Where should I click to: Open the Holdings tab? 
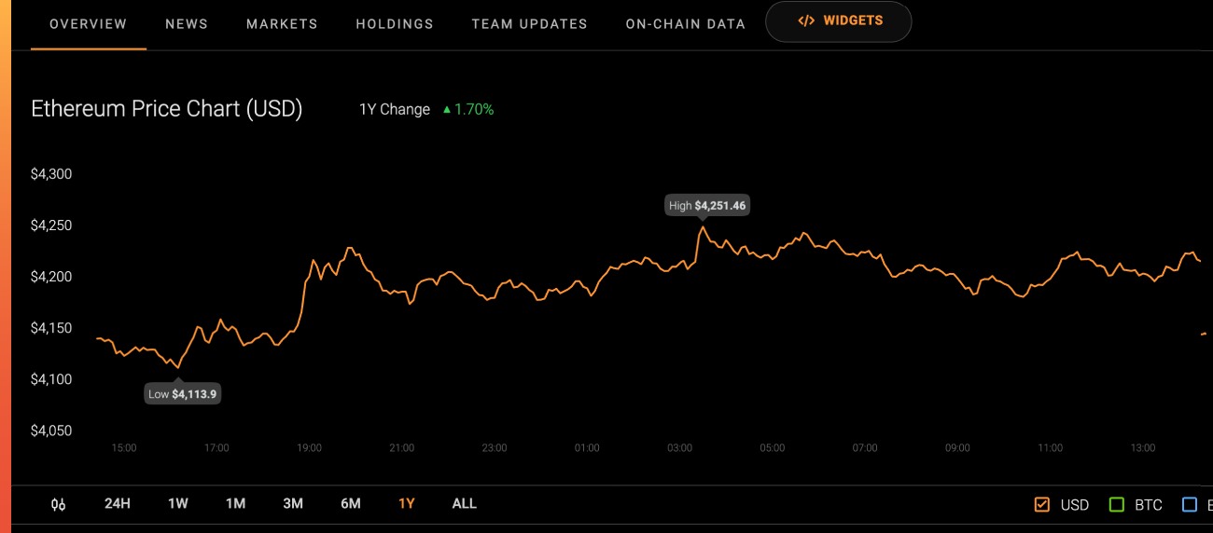(x=395, y=24)
